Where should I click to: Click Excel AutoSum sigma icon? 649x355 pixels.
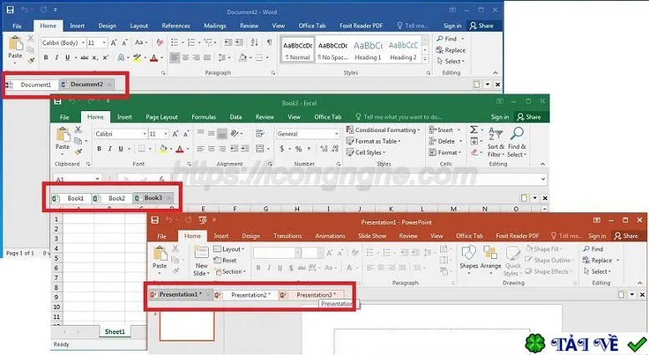pyautogui.click(x=474, y=130)
